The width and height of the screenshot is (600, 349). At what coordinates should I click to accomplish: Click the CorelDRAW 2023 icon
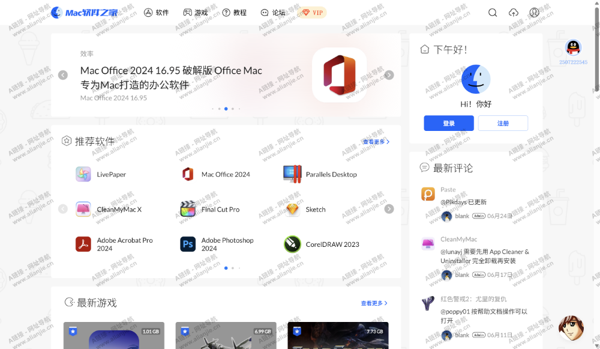[x=292, y=244]
